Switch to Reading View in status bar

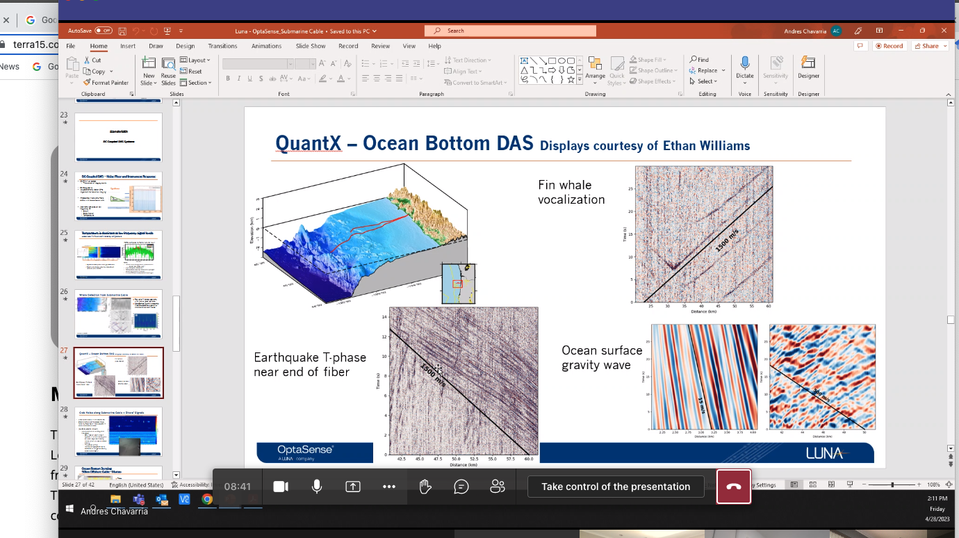pos(830,484)
